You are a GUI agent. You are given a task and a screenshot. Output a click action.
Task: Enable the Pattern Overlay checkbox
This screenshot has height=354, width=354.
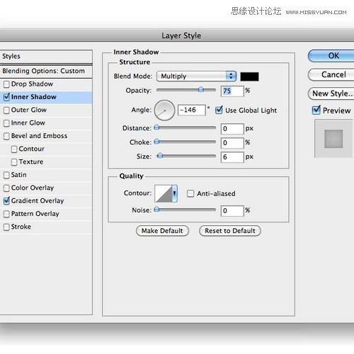(6, 214)
